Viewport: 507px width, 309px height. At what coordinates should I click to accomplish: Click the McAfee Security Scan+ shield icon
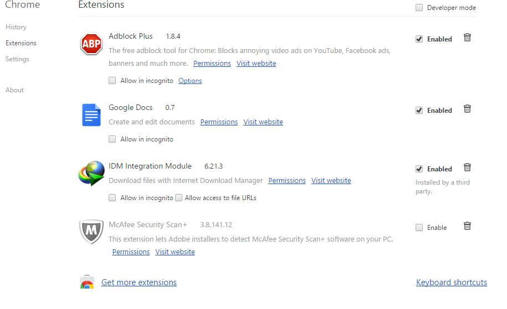[x=91, y=232]
